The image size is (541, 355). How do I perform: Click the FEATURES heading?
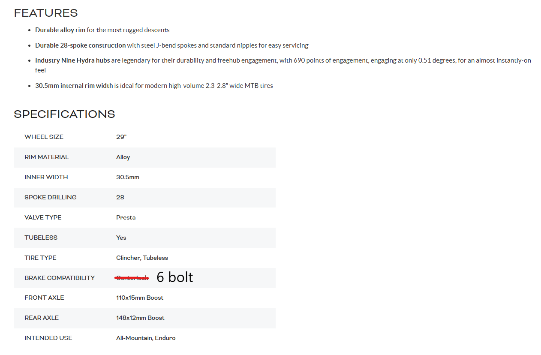click(46, 13)
